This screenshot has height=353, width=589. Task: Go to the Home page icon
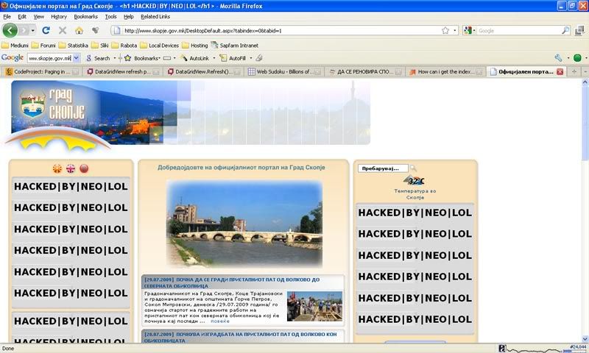point(79,30)
